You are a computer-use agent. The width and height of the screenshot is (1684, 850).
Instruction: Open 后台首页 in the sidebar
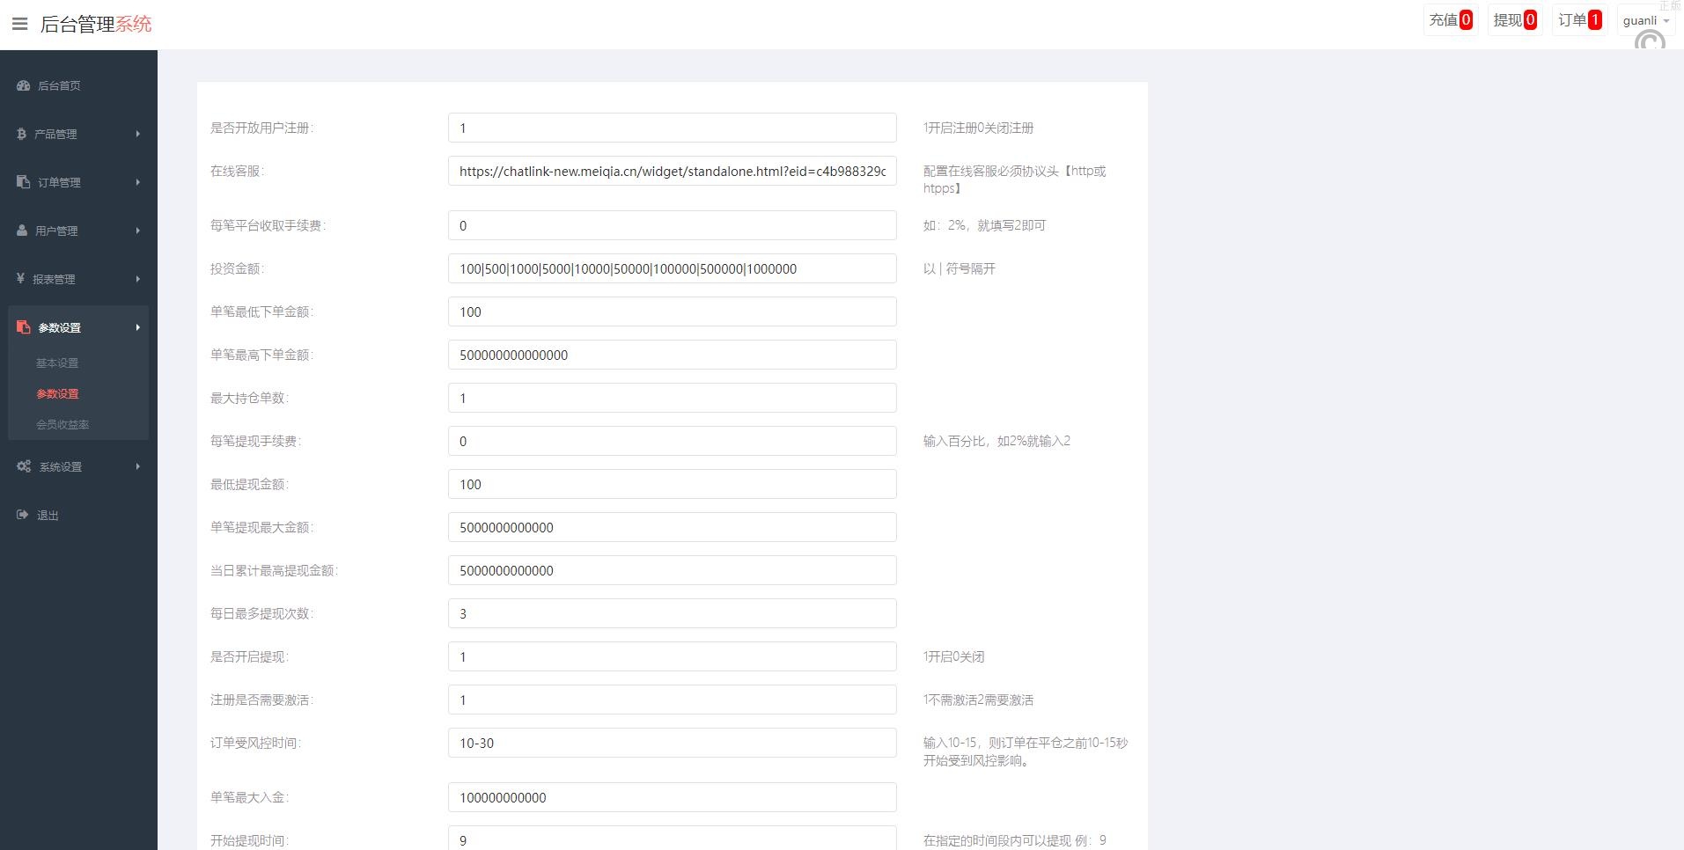tap(59, 85)
